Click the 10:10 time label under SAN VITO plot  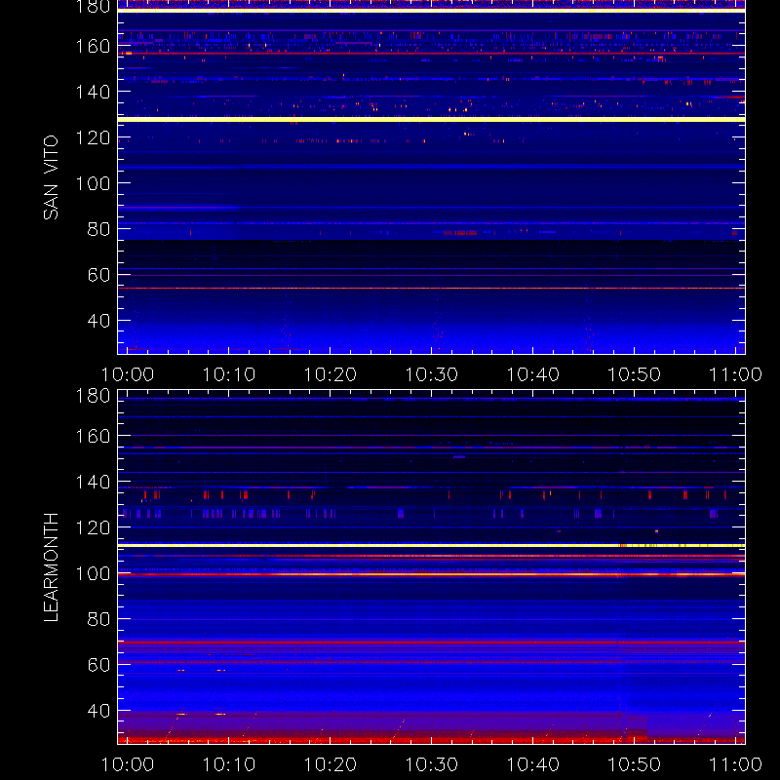229,374
